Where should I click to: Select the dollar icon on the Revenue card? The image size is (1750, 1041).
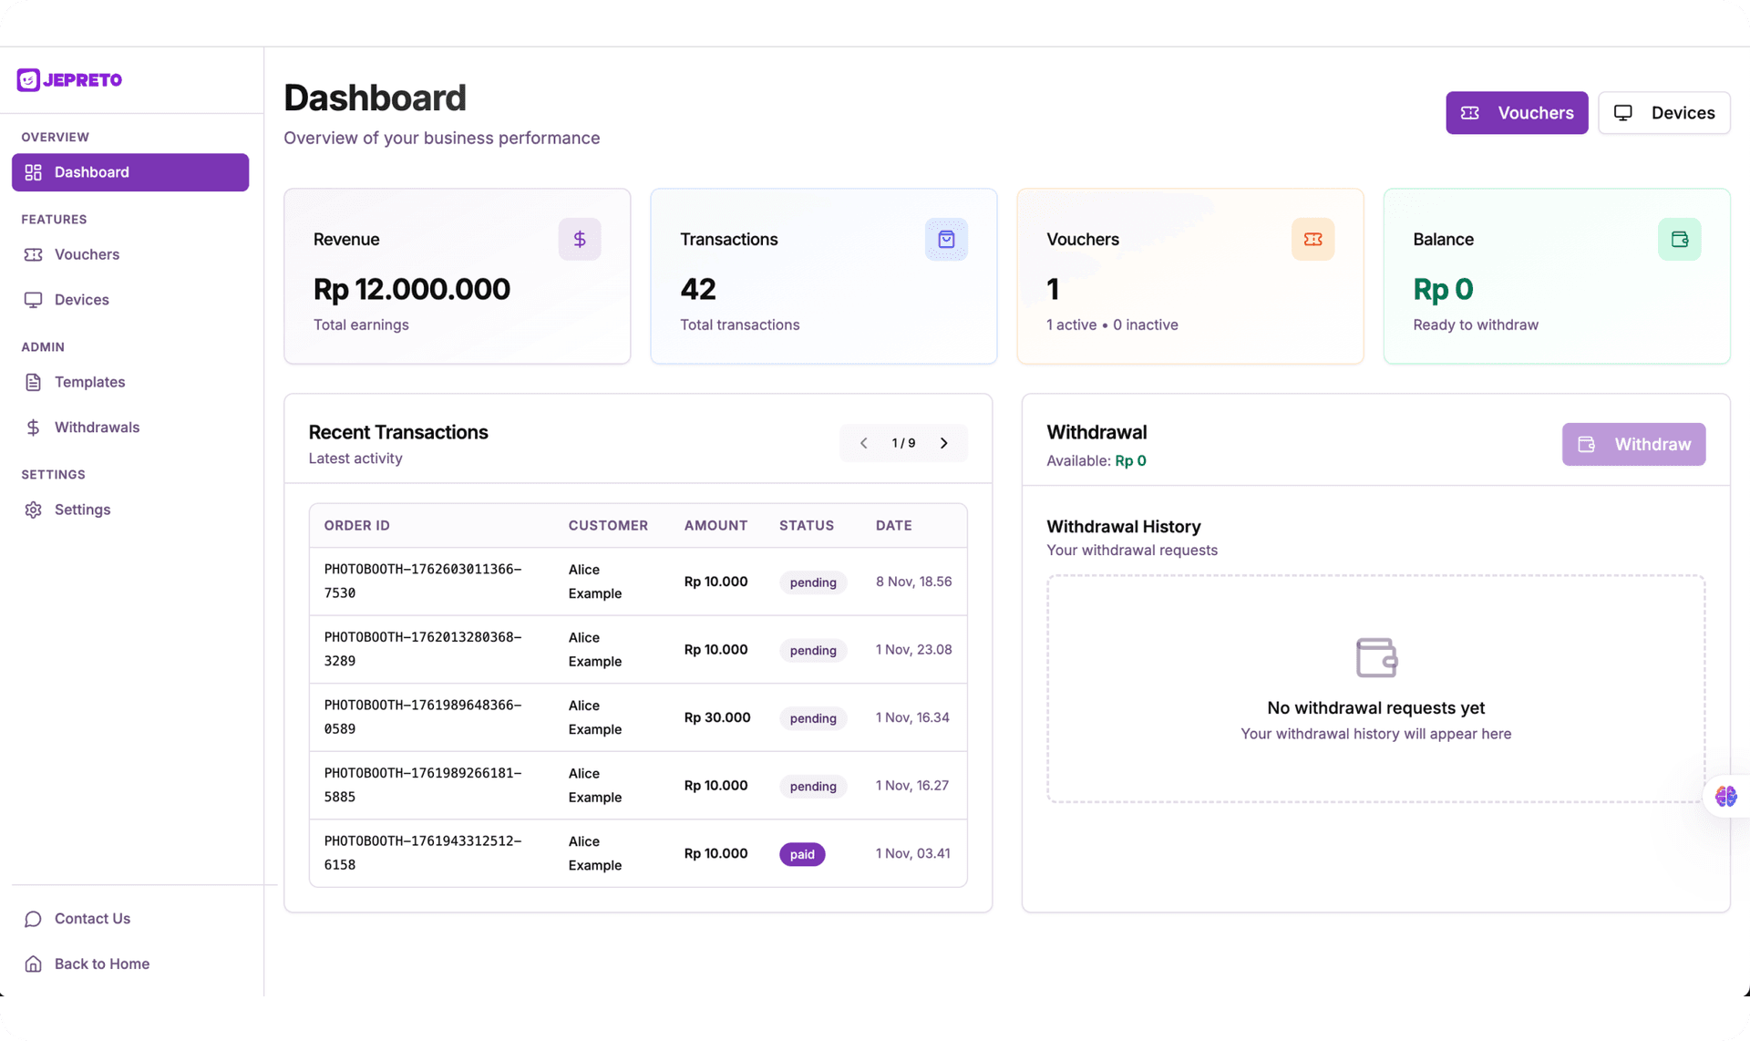(x=580, y=239)
